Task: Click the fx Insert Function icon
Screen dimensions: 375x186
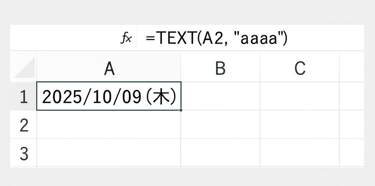Action: pos(126,38)
